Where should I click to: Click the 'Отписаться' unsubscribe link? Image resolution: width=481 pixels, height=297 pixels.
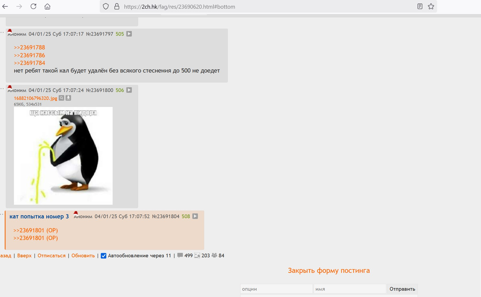coord(52,256)
